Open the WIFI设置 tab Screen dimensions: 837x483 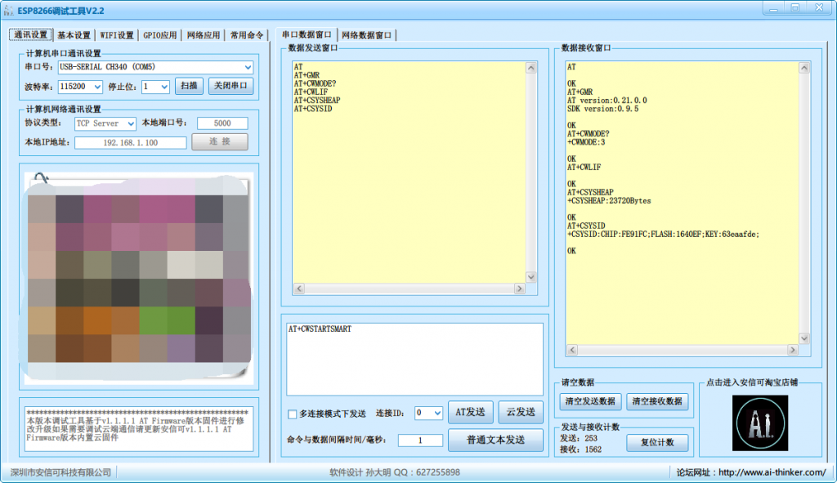pyautogui.click(x=117, y=35)
